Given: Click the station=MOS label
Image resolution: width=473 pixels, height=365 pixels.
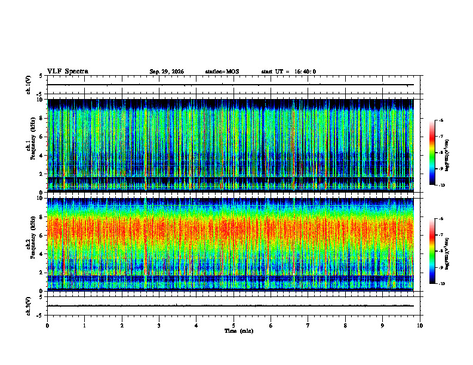Looking at the screenshot, I should 222,72.
